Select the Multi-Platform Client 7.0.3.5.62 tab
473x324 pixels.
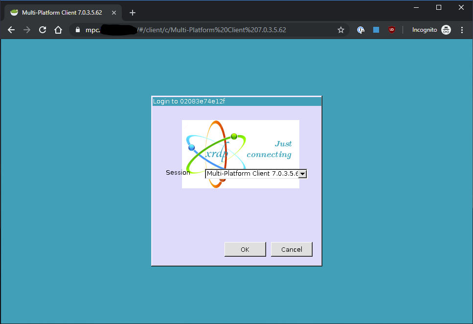tap(62, 13)
